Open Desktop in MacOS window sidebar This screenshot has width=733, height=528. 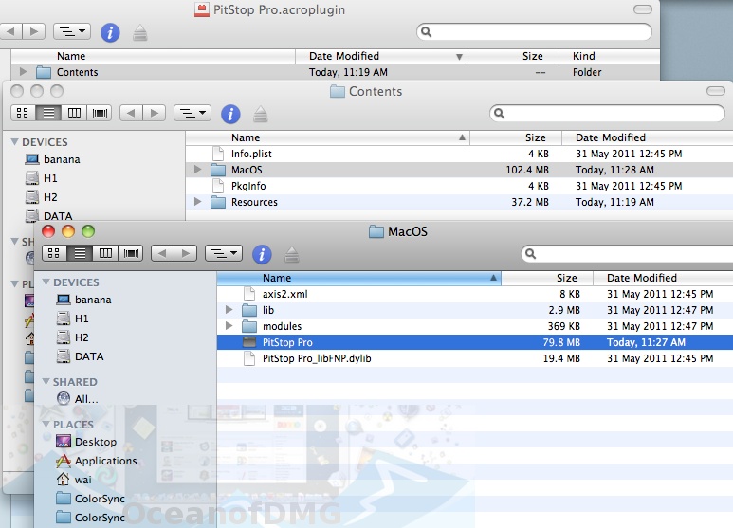(86, 442)
